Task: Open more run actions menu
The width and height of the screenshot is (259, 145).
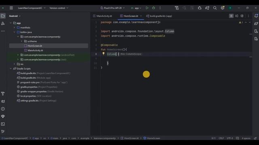Action: tap(160, 8)
